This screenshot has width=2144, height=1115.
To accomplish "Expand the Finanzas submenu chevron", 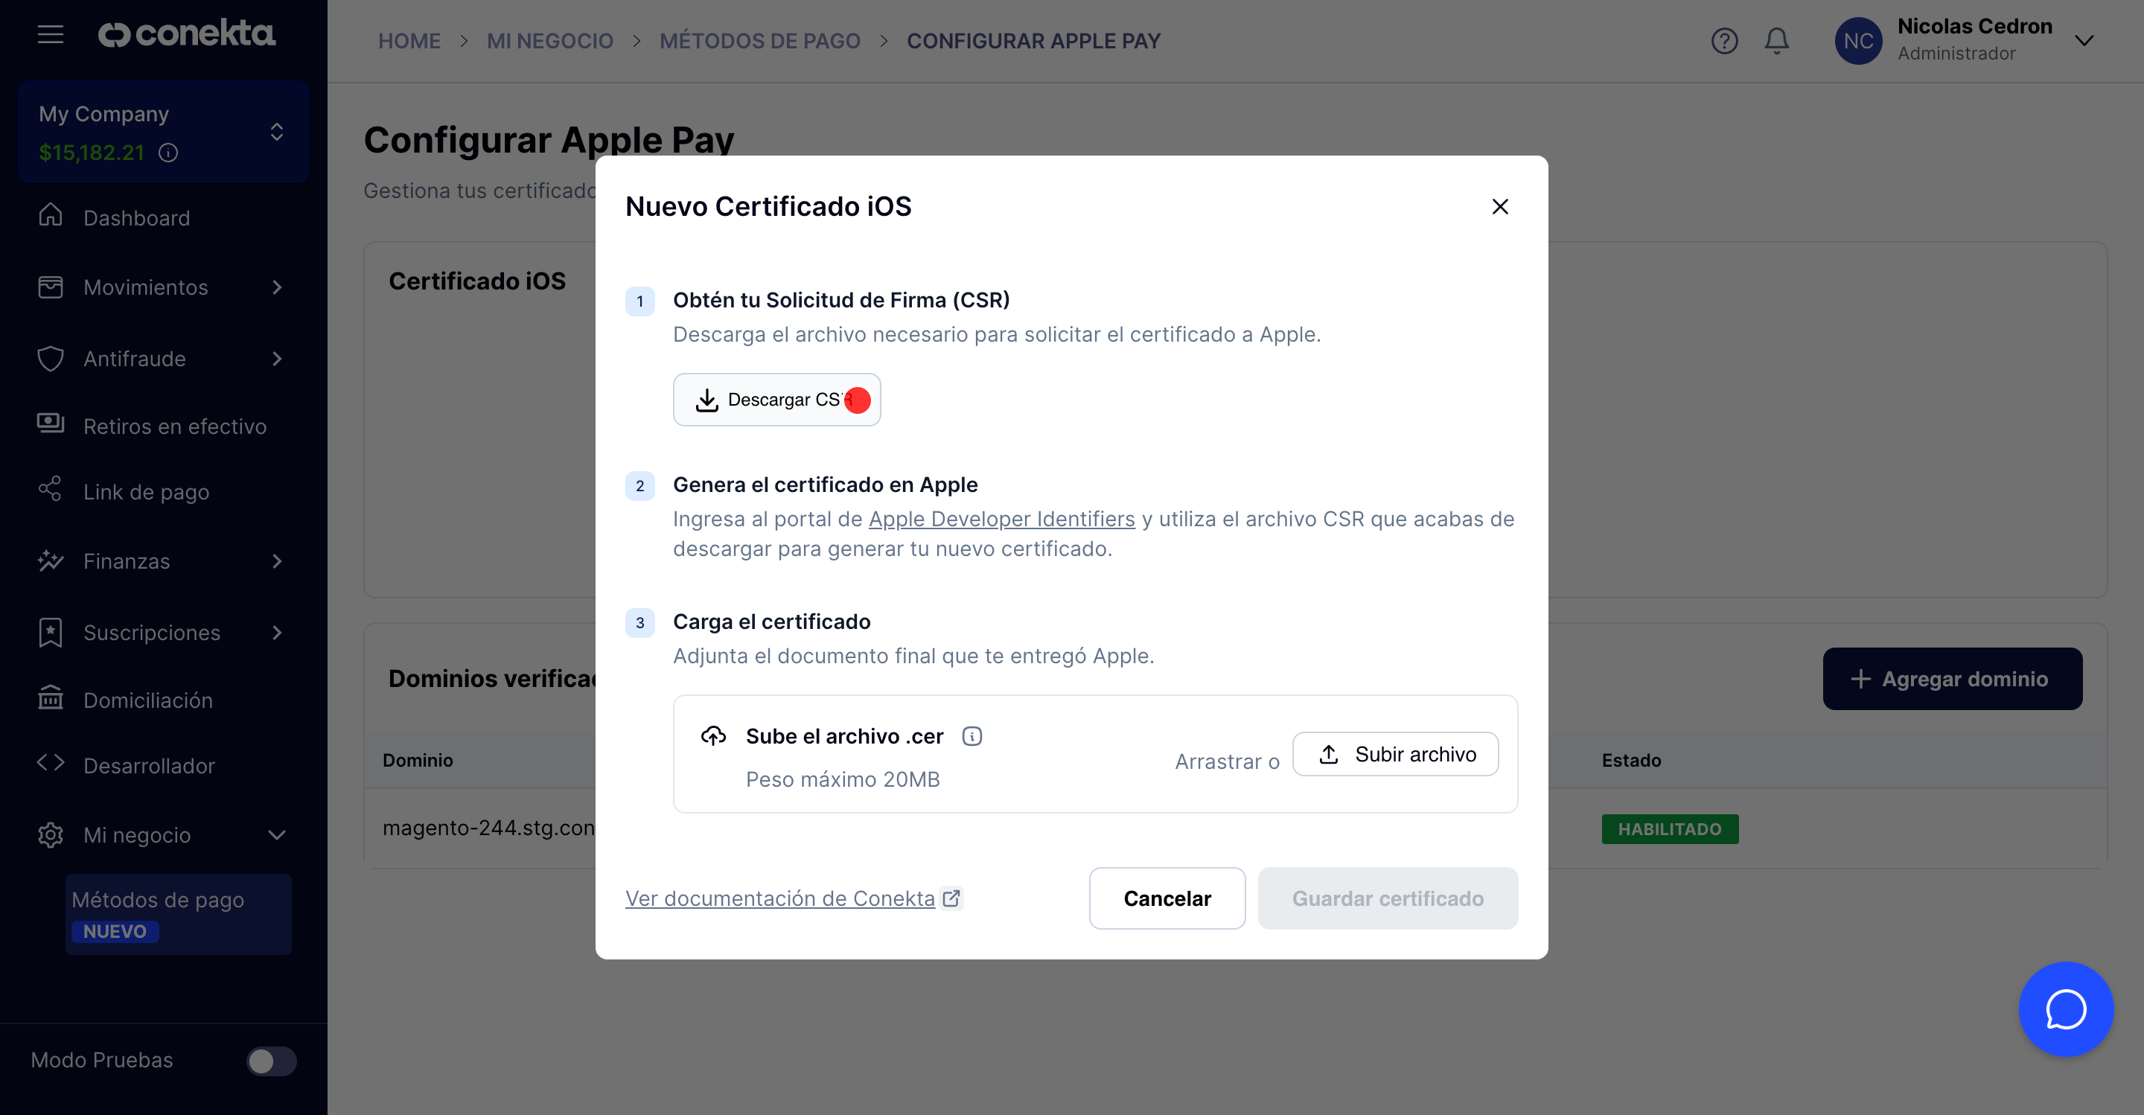I will click(277, 562).
